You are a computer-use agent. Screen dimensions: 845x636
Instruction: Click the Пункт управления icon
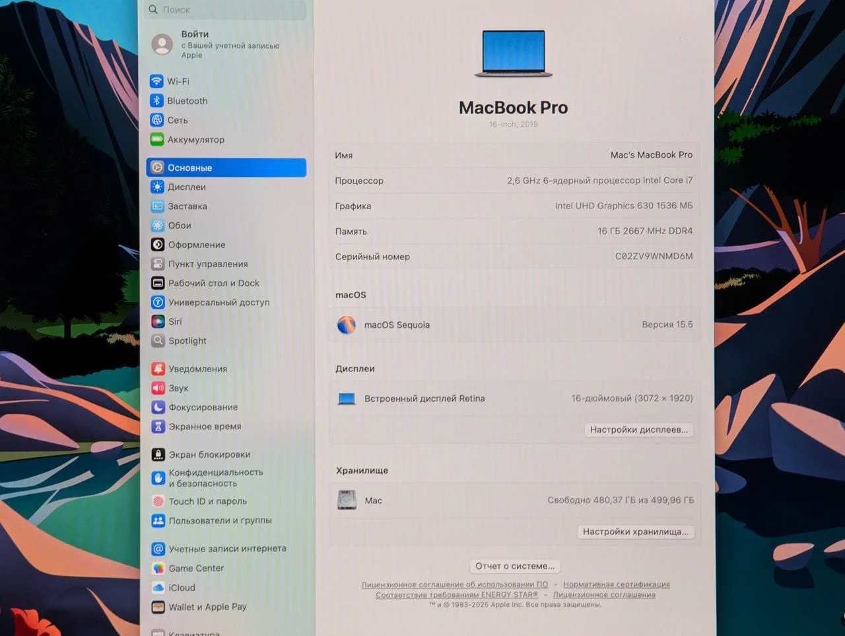click(x=158, y=264)
